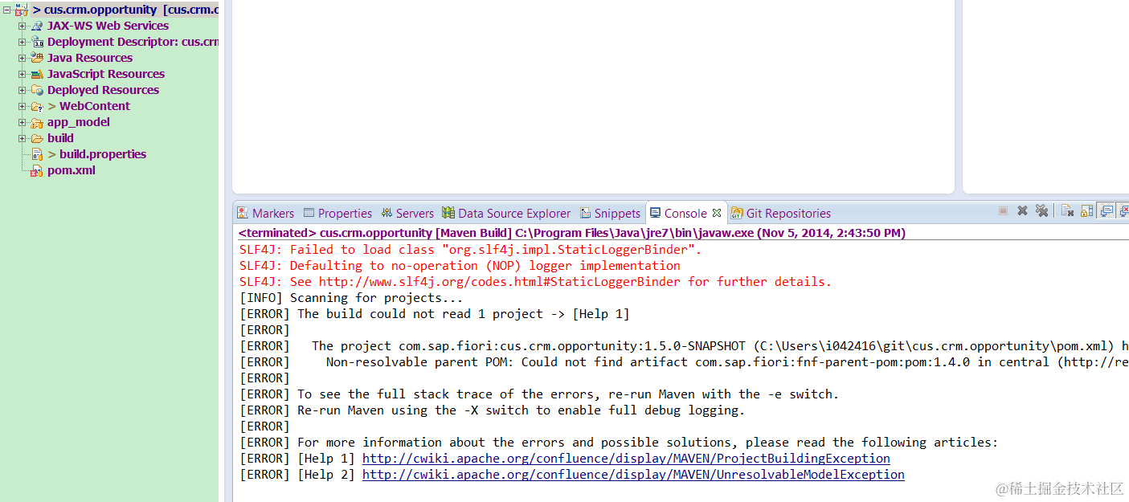Expand the JAX-WS Web Services node
This screenshot has height=502, width=1129.
(x=22, y=26)
